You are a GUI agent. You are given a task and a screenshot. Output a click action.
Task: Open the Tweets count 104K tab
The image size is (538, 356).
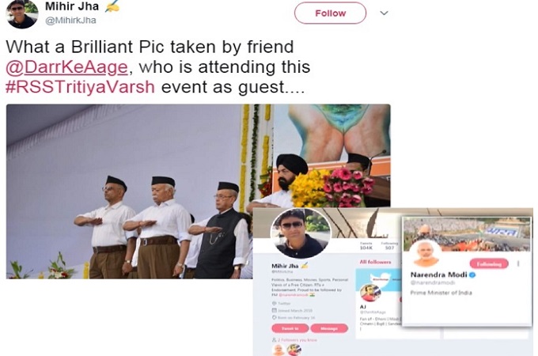click(366, 245)
